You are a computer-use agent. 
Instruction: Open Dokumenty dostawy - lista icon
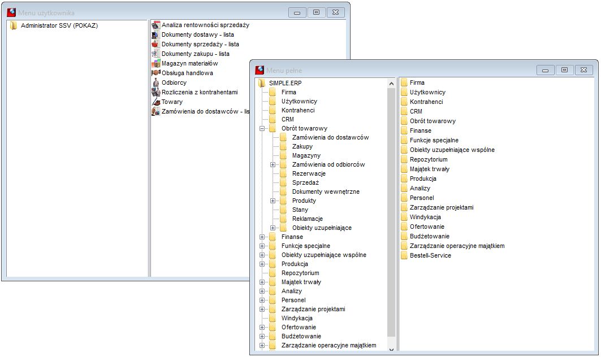[155, 35]
